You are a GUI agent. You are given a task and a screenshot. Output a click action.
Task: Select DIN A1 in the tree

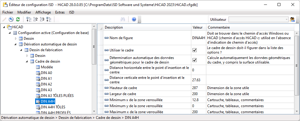46,79
